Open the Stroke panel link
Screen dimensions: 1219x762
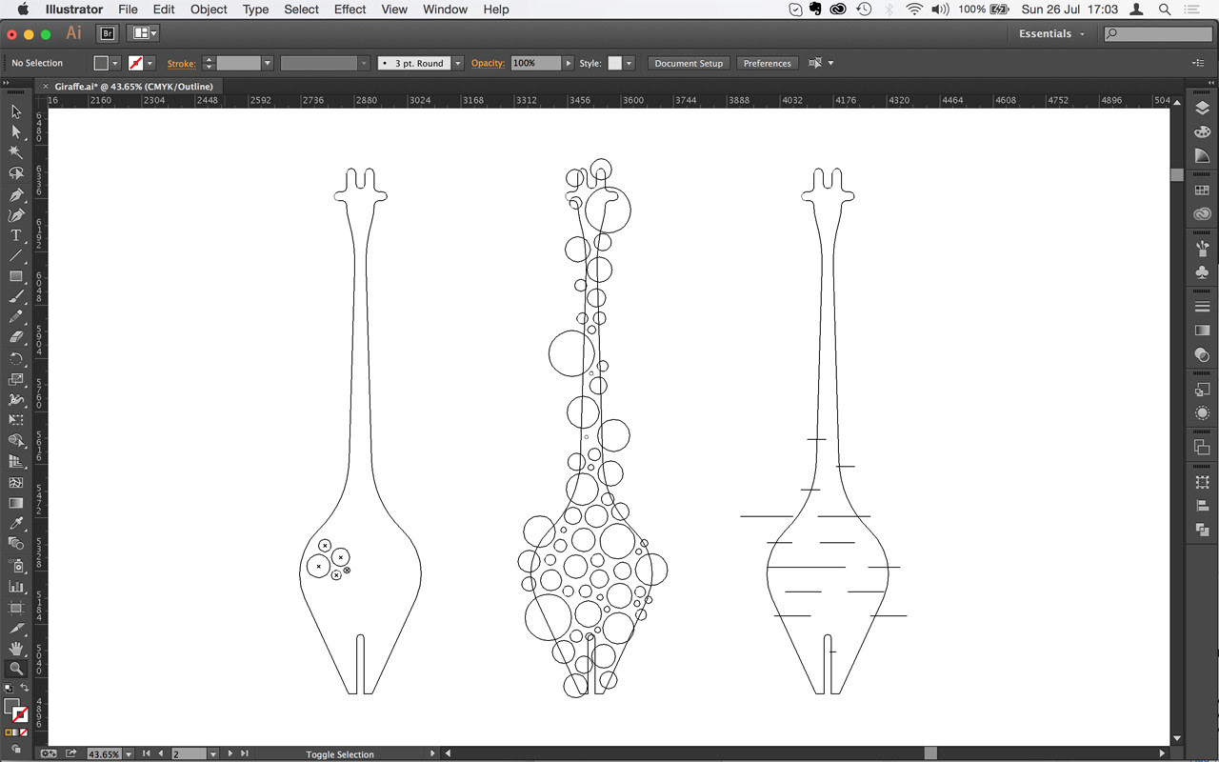point(181,63)
